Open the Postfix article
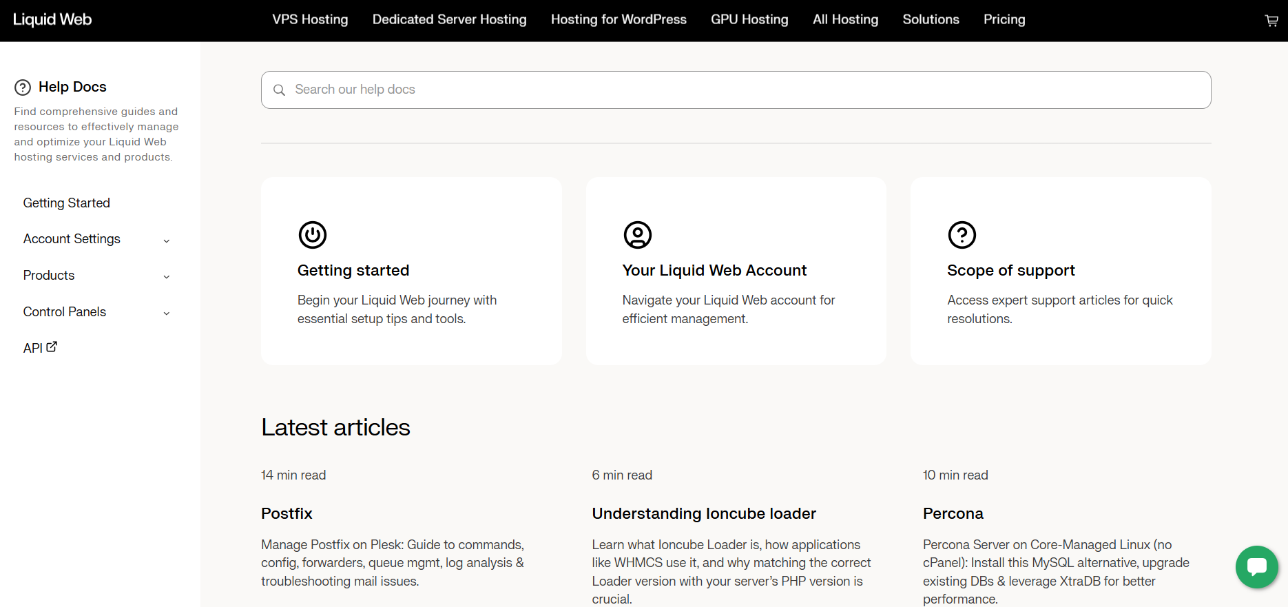The height and width of the screenshot is (607, 1288). point(287,513)
